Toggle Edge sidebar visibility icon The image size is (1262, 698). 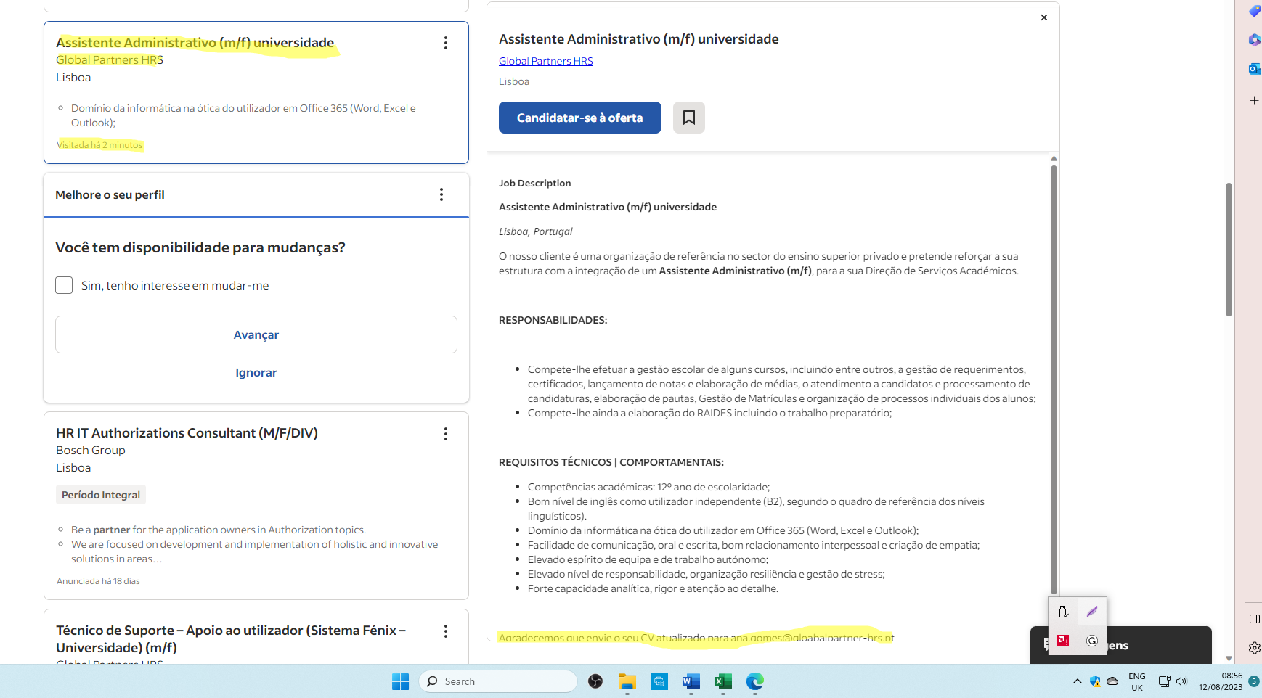(x=1254, y=619)
